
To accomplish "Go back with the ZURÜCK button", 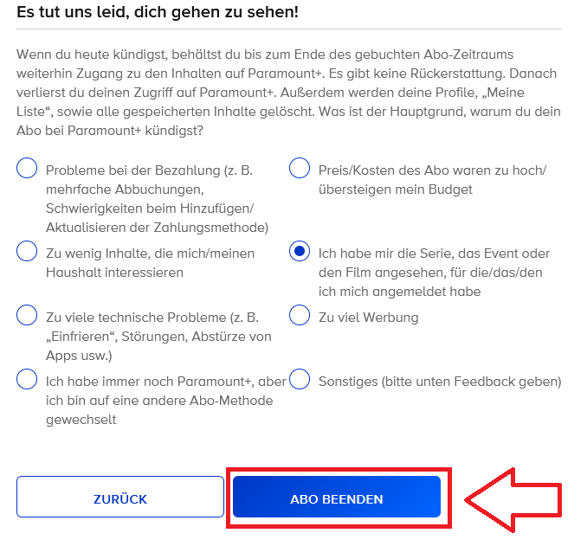I will 120,499.
